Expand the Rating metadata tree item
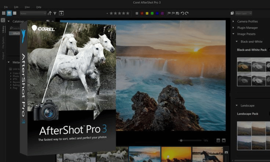The height and width of the screenshot is (162, 270). click(11, 85)
